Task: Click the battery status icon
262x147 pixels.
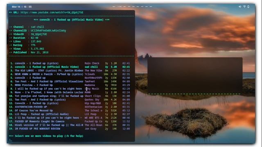Action: click(248, 7)
